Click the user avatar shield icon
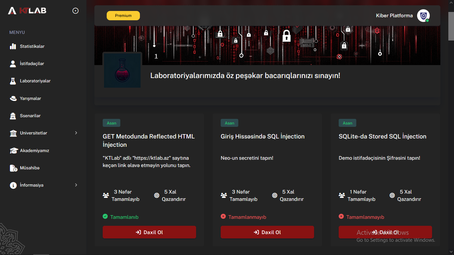 (423, 16)
